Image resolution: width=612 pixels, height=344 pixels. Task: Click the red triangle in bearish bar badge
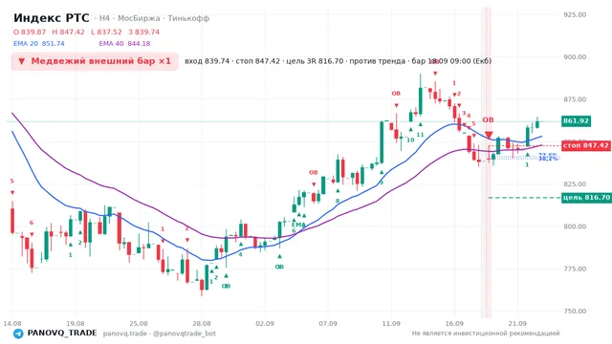tap(22, 61)
